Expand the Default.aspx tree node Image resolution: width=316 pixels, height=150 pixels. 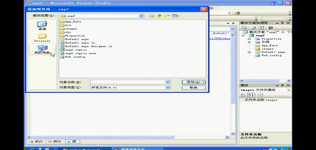point(249,52)
